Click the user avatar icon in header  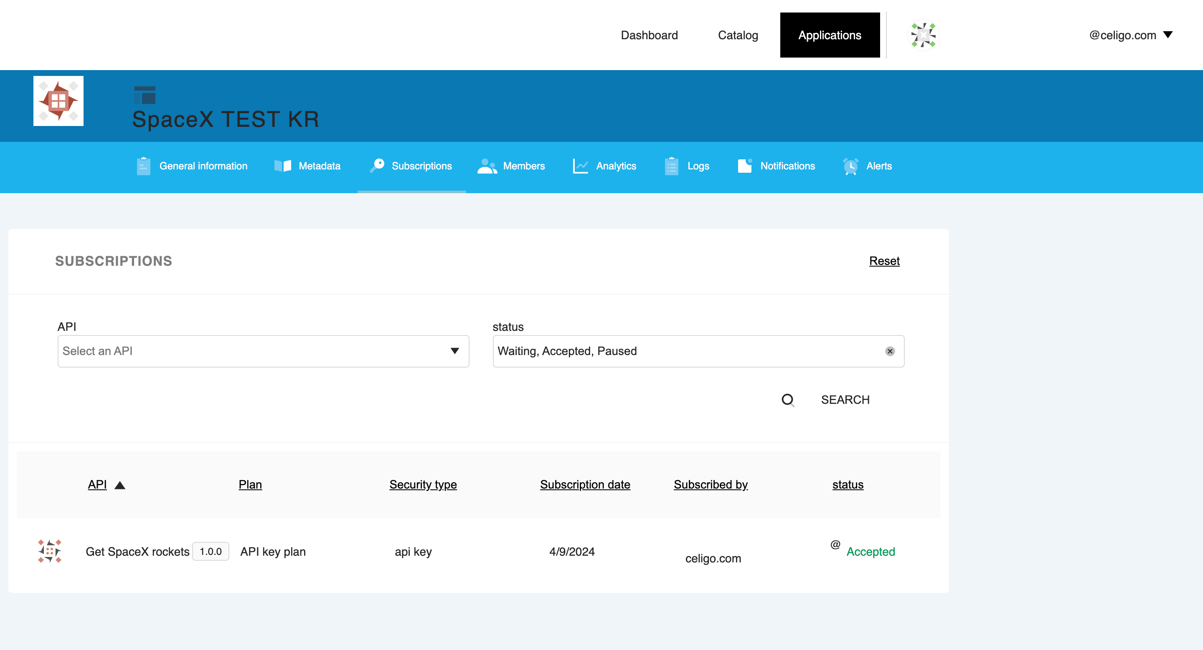(x=923, y=35)
